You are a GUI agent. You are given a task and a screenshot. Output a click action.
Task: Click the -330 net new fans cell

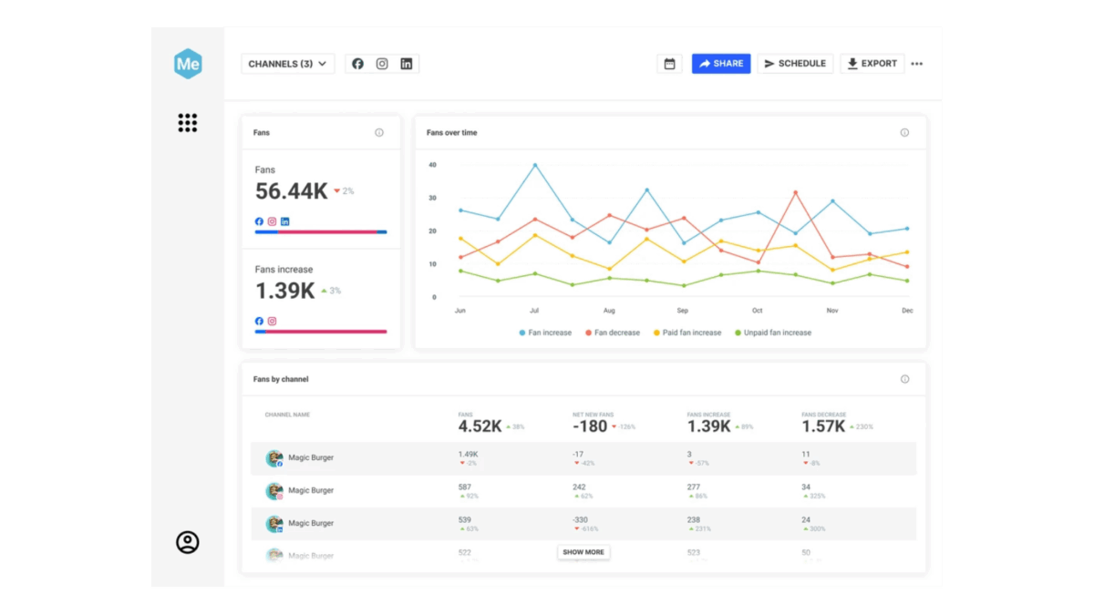[581, 519]
